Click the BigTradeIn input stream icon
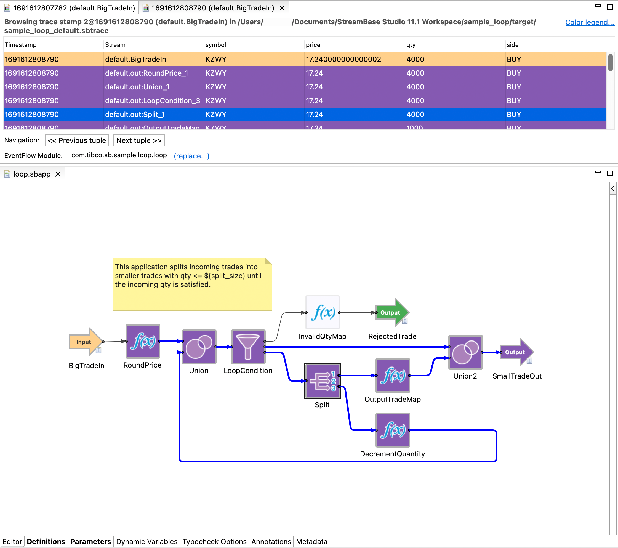Image resolution: width=618 pixels, height=548 pixels. click(85, 341)
